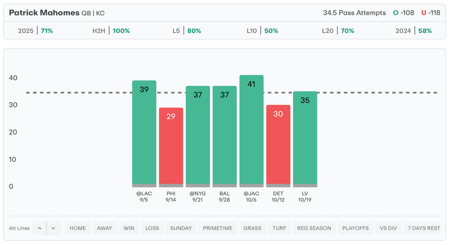Select the Under -118 odds
453x245 pixels.
[431, 13]
